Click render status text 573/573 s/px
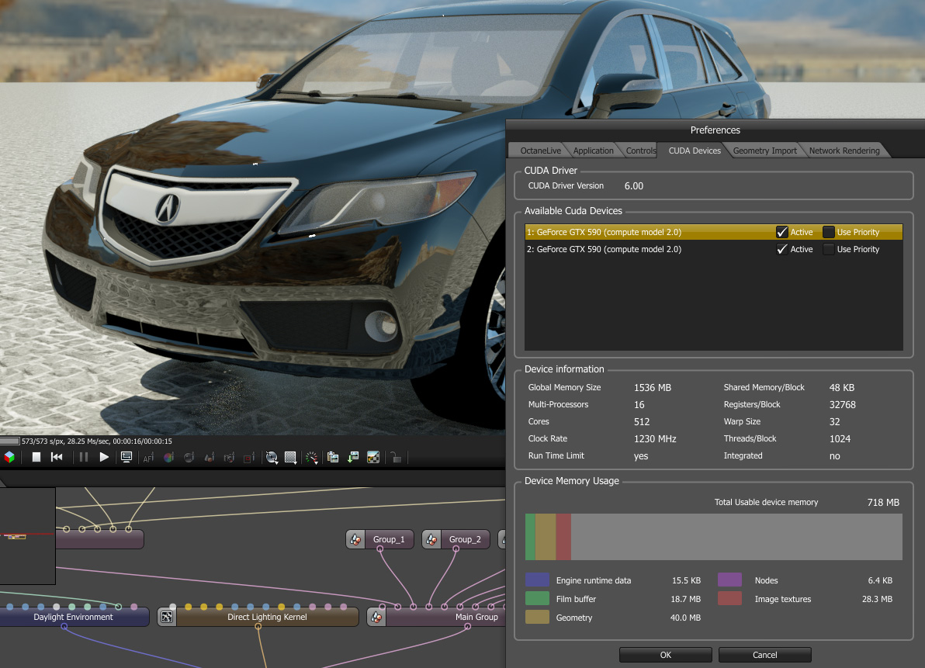925x668 pixels. 43,441
